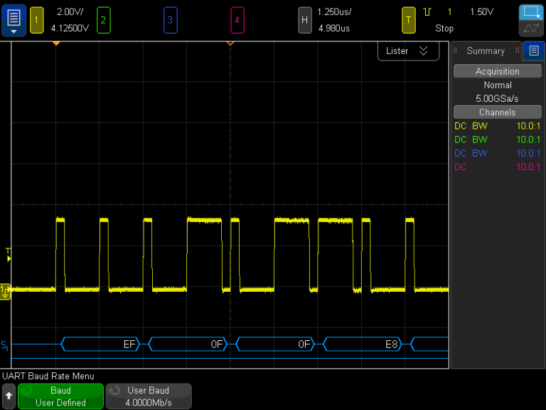The width and height of the screenshot is (546, 410).
Task: Select the channel 1 yellow badge
Action: point(36,20)
